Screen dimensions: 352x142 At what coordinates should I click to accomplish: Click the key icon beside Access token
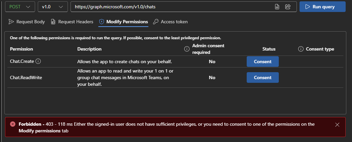click(x=155, y=22)
